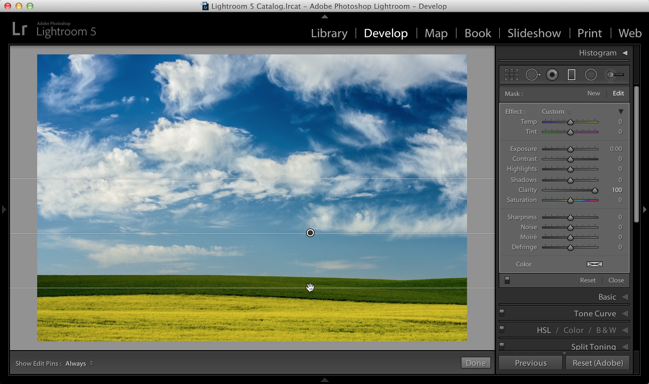
Task: Click the Exposure value 0.00 field
Action: pyautogui.click(x=616, y=149)
